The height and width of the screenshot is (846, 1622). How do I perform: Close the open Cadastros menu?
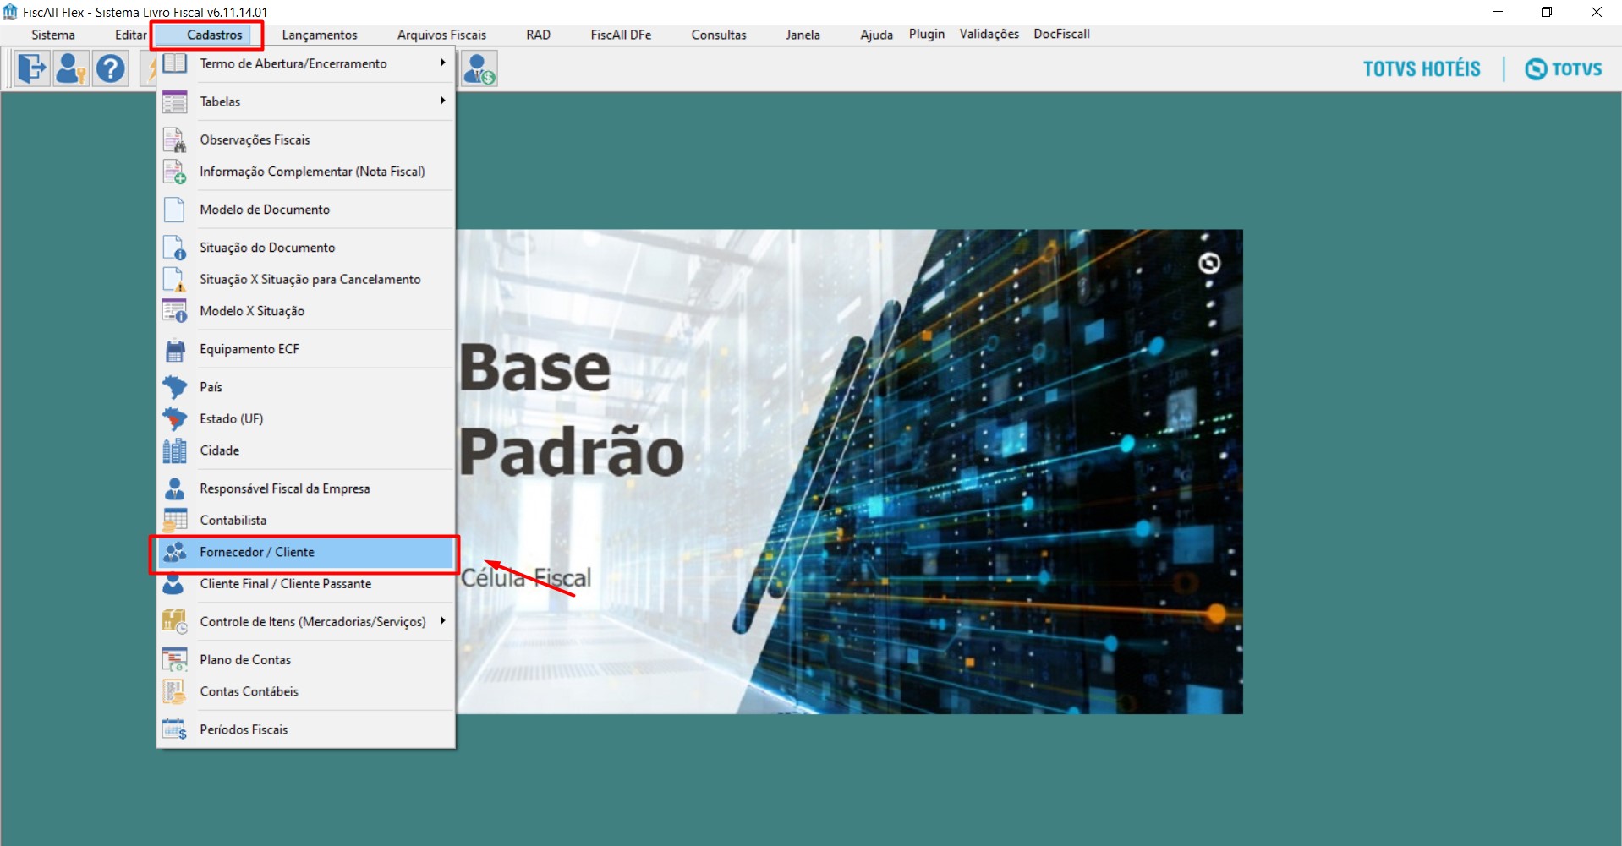[x=214, y=35]
